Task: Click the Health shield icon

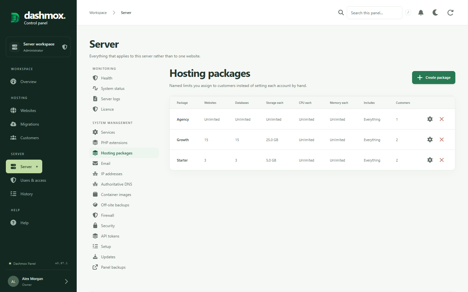Action: coord(95,78)
